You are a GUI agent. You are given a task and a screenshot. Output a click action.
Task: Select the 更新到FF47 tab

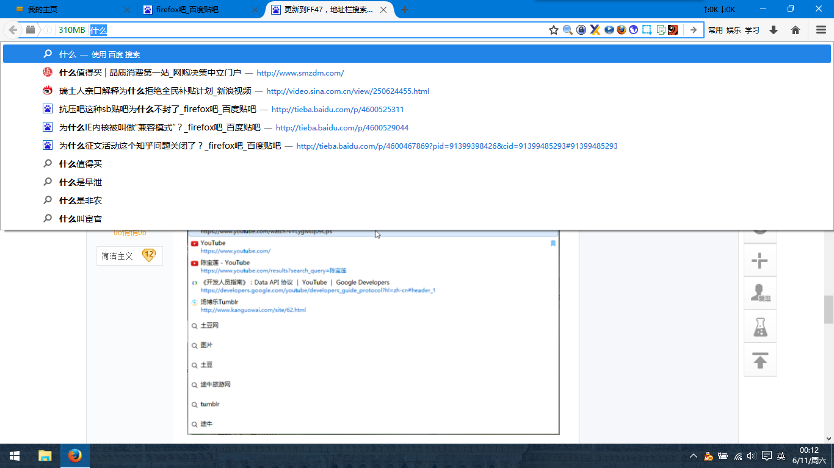(330, 10)
